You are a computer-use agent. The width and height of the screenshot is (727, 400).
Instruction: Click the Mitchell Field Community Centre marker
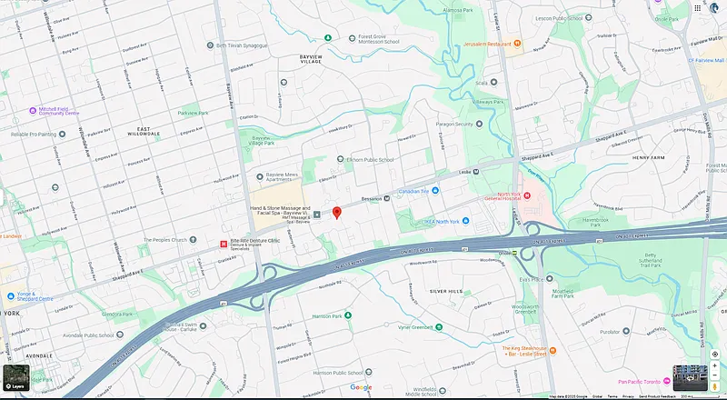tap(33, 110)
